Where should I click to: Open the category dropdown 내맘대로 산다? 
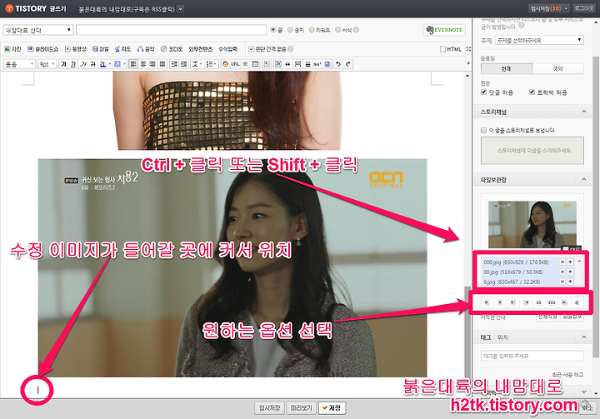(x=37, y=30)
